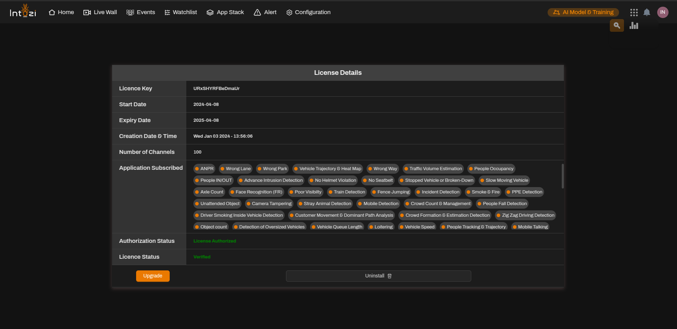Click the Intozi logo

[23, 12]
